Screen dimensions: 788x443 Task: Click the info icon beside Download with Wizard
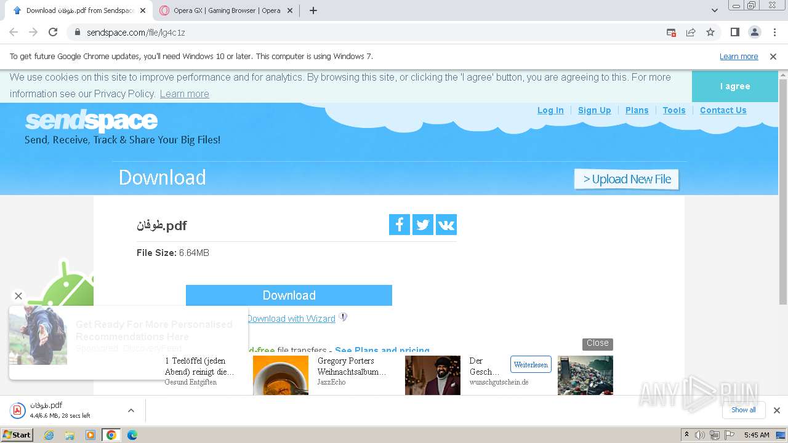click(x=343, y=317)
